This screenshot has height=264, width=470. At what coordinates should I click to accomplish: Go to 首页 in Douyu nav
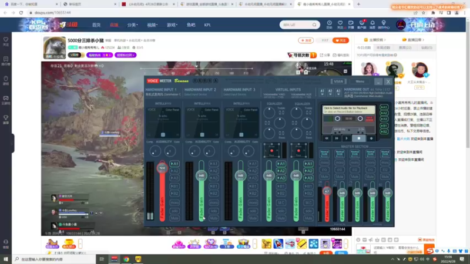96,25
